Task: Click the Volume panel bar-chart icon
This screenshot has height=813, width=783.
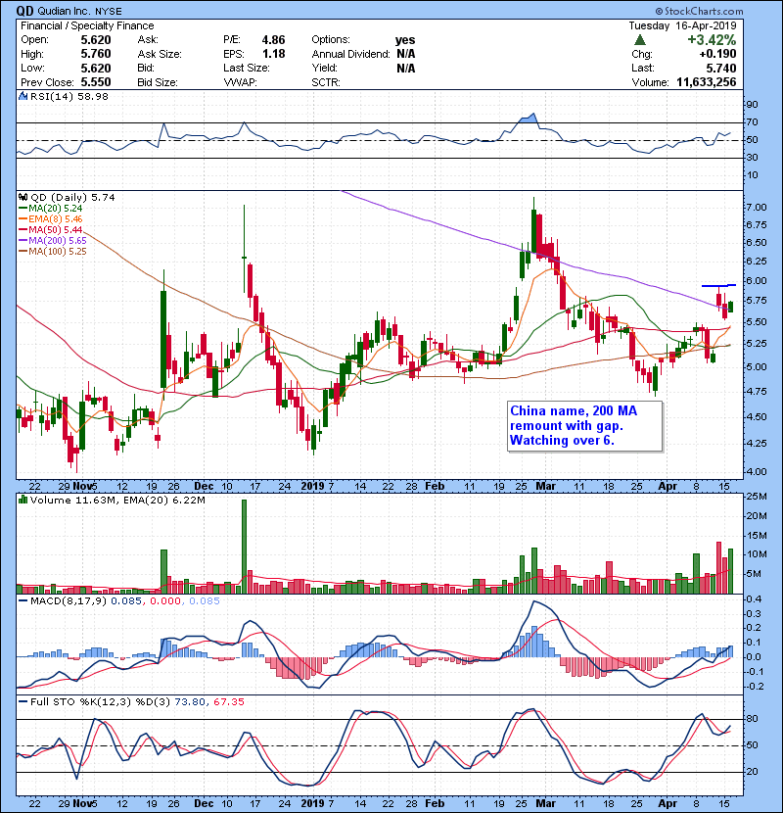Action: pos(23,500)
